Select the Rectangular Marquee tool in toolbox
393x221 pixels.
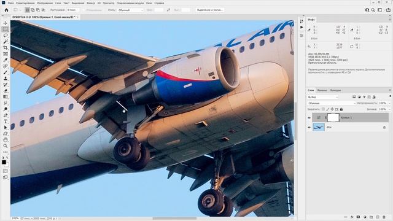6,29
